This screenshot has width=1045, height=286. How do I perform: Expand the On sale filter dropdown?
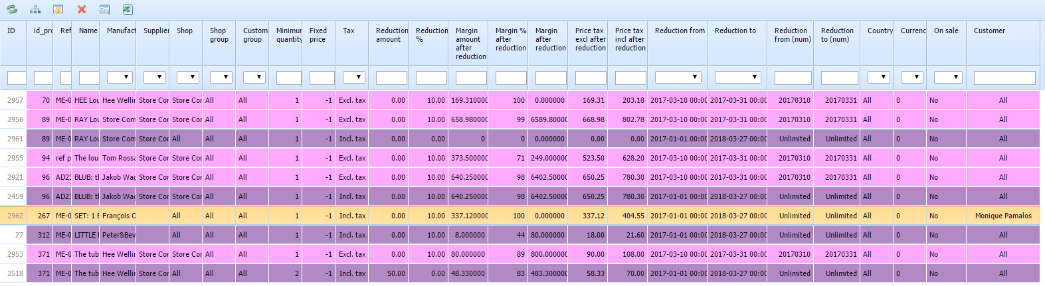(x=948, y=78)
